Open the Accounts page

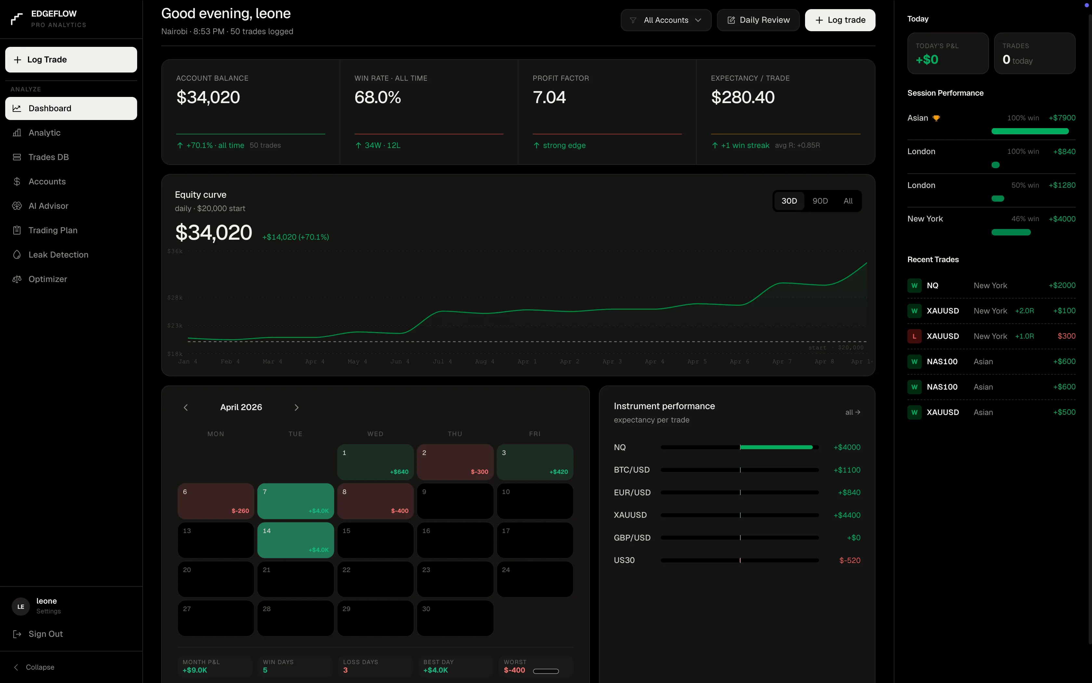pyautogui.click(x=71, y=181)
